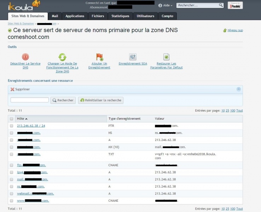Image resolution: width=261 pixels, height=212 pixels.
Task: Sort by the Hôte column header
Action: coord(22,119)
